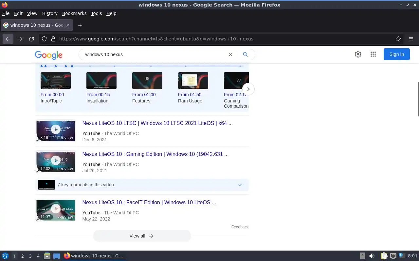
Task: Open Nexus LiteOS 10 FaceIT Edition link
Action: click(x=149, y=202)
